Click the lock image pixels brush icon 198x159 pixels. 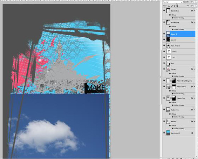pyautogui.click(x=172, y=6)
